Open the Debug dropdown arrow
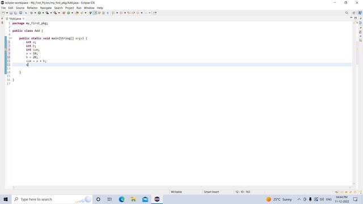 (35, 13)
